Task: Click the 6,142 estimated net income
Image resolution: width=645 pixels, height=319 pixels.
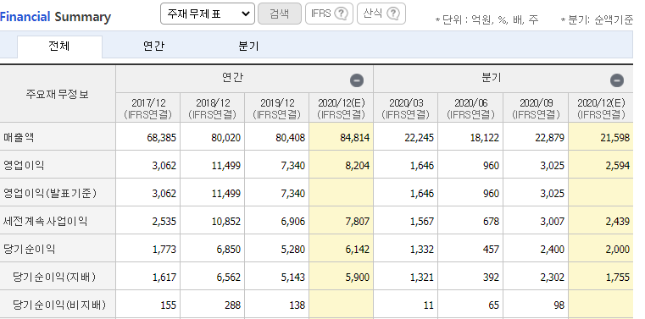Action: (357, 250)
